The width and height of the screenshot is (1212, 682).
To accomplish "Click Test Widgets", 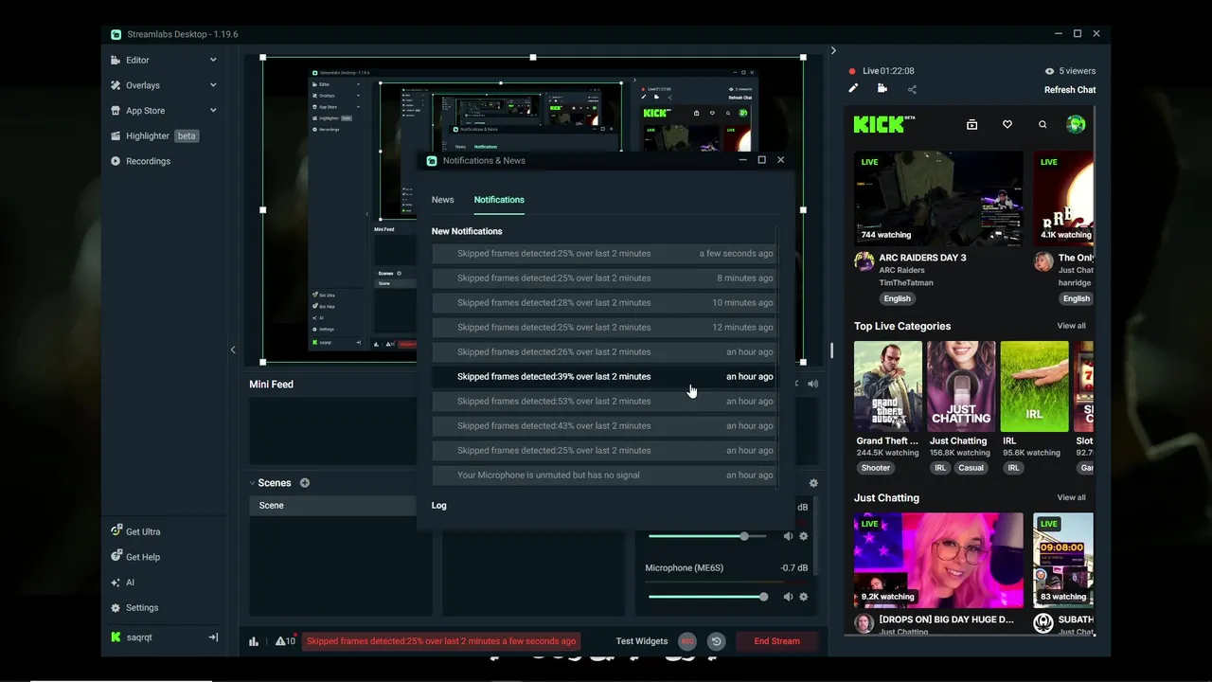I will pyautogui.click(x=642, y=641).
